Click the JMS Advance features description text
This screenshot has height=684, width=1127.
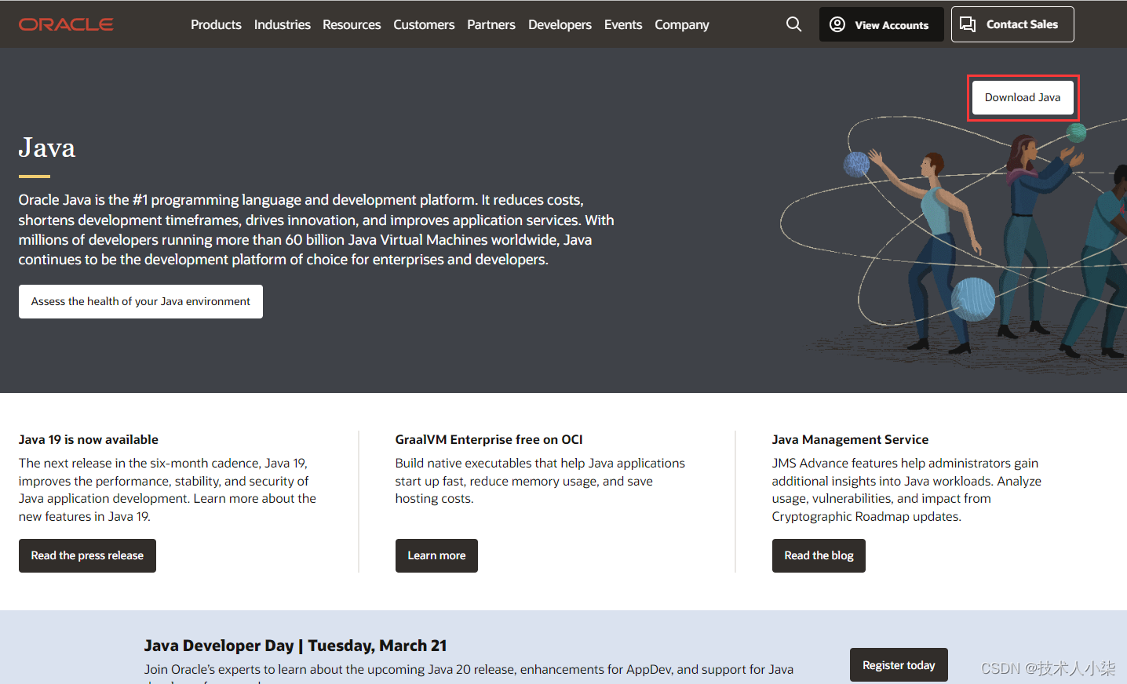906,489
